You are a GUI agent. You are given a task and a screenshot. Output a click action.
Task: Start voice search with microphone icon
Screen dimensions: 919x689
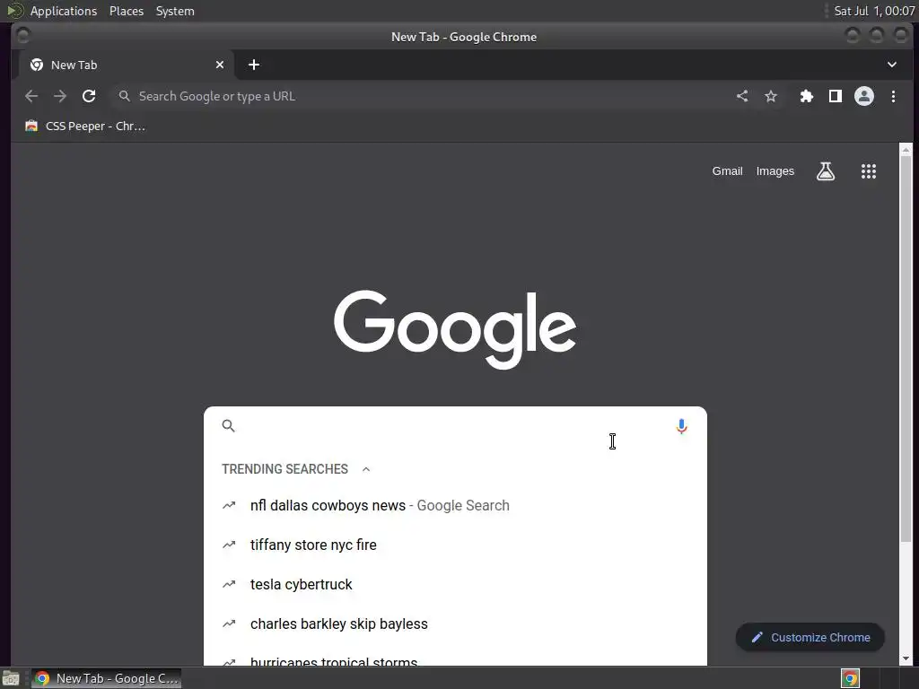pos(681,426)
